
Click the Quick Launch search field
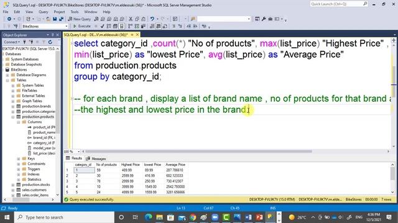(x=336, y=4)
